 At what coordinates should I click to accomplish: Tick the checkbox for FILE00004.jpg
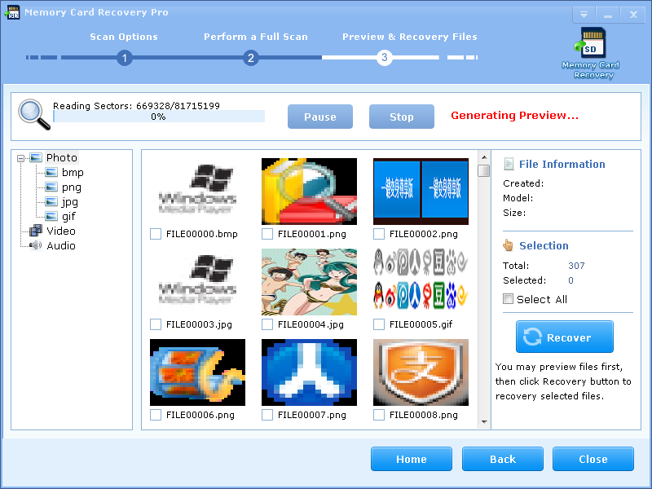pyautogui.click(x=267, y=324)
